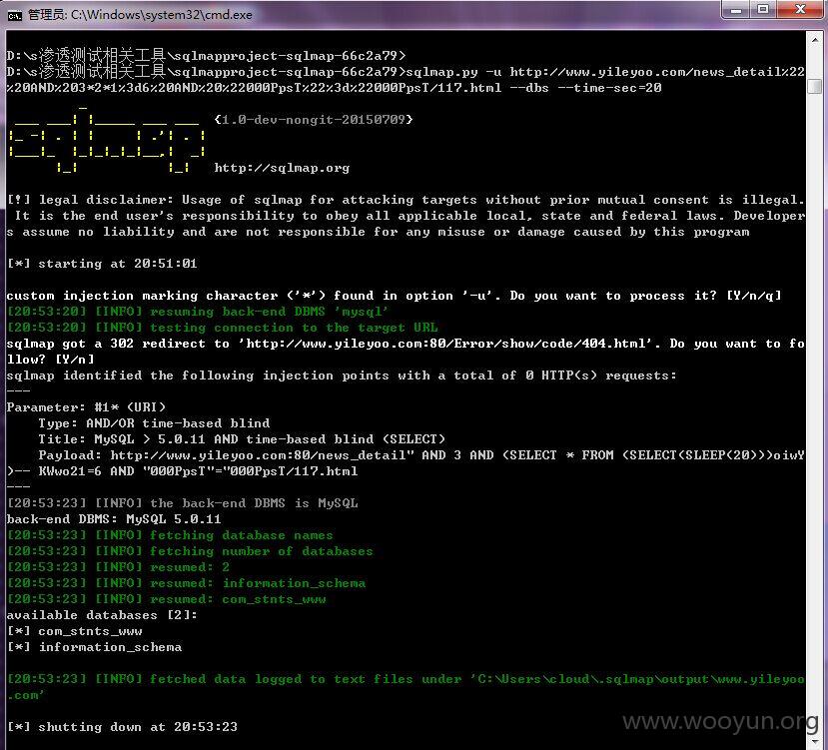Screen dimensions: 828x750
Task: Click the 'resumed: com_stnts_www' line
Action: pyautogui.click(x=167, y=599)
